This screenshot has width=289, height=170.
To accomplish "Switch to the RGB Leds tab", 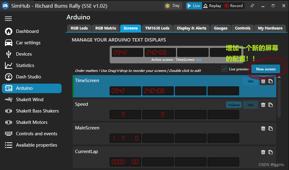I will [79, 28].
